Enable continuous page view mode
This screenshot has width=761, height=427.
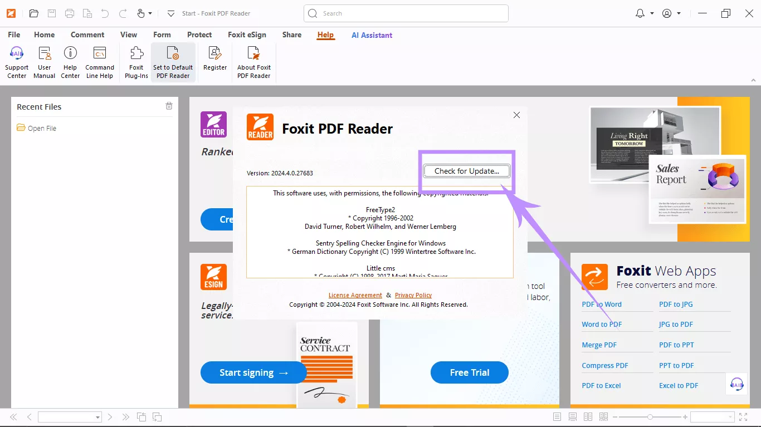(573, 417)
